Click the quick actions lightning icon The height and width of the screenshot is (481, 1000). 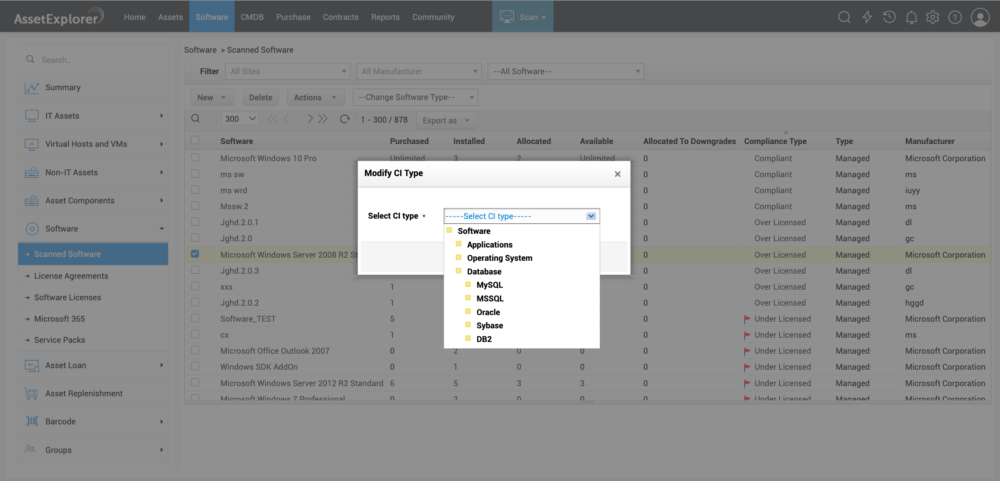[867, 17]
